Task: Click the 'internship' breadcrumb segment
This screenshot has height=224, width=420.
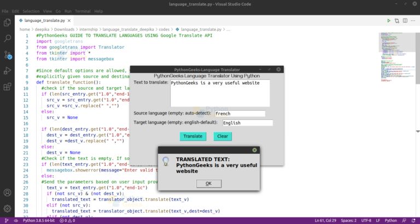Action: (x=89, y=30)
